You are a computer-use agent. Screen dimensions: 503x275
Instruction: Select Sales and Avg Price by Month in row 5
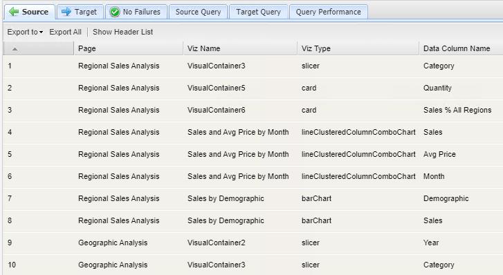(238, 155)
